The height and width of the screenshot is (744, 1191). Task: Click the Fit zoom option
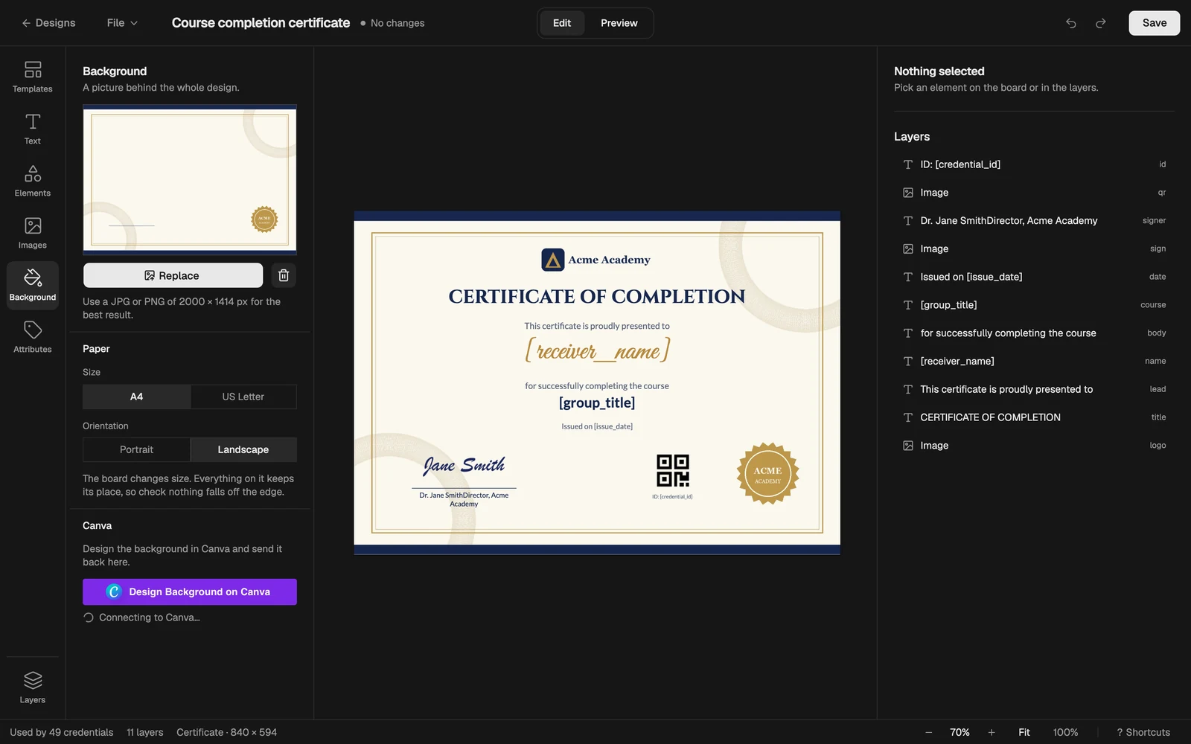pos(1024,732)
